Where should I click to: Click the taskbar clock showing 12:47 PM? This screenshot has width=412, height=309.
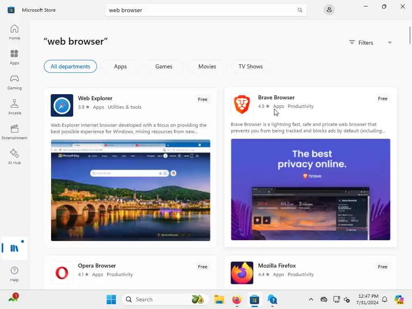coord(367,299)
